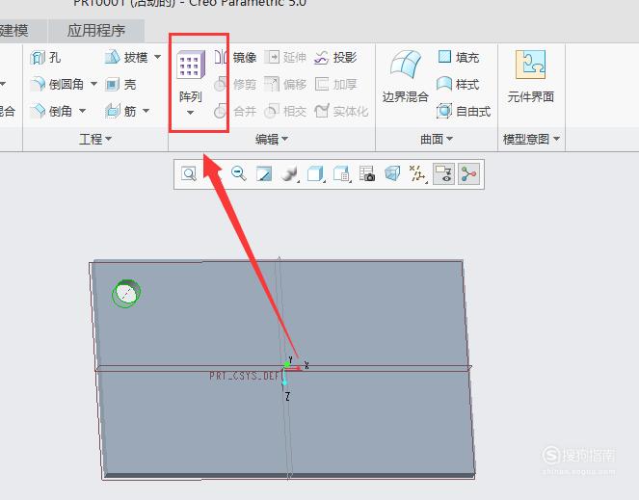Click the refit zoom icon
This screenshot has width=639, height=500.
pos(189,174)
